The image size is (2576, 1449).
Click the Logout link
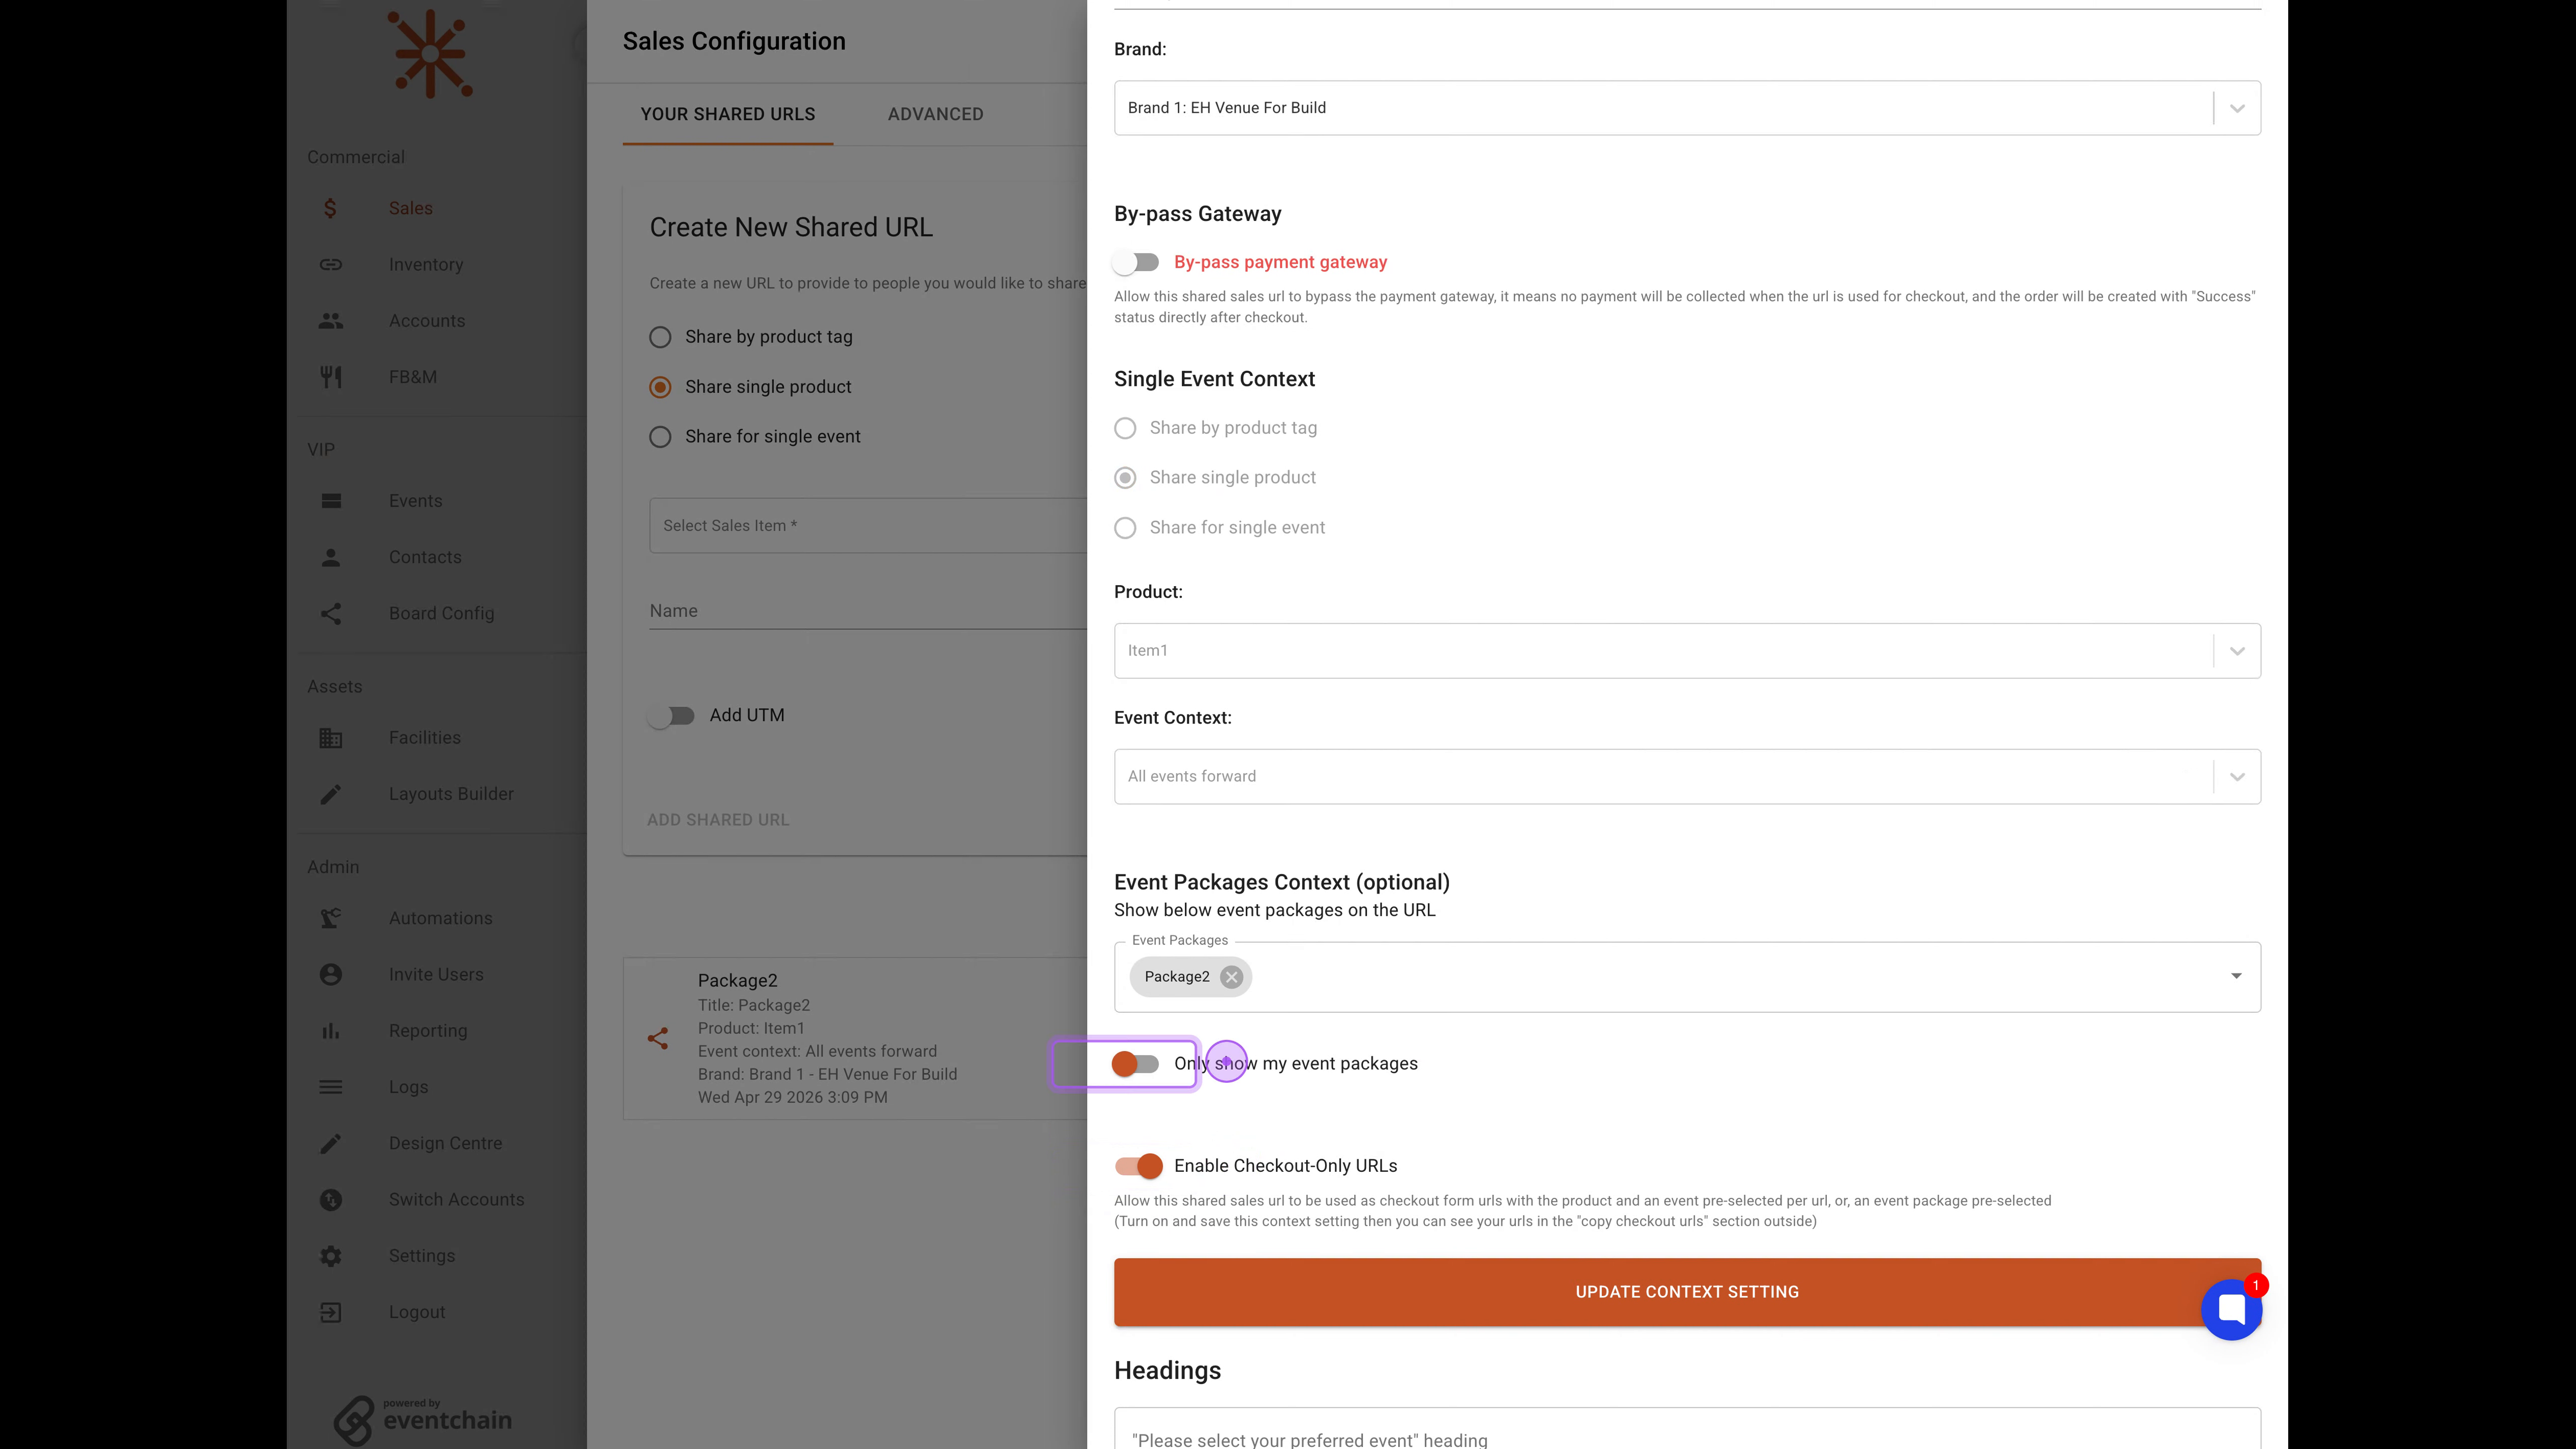[x=416, y=1312]
